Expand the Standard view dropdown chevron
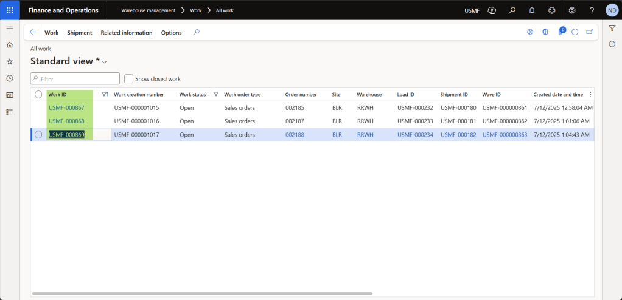 [105, 62]
